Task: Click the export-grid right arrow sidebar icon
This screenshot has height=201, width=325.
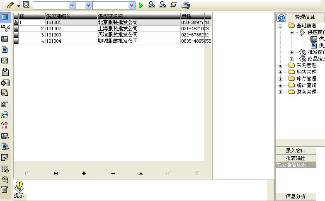Action: coord(5,83)
